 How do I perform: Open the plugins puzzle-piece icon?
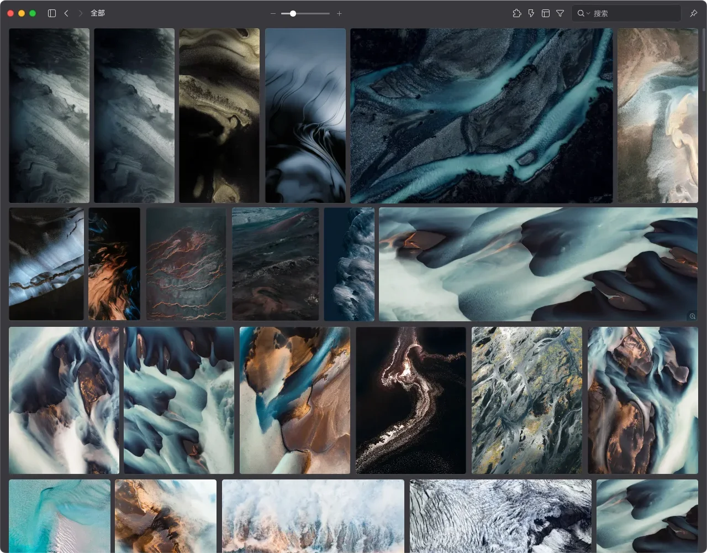[x=517, y=13]
